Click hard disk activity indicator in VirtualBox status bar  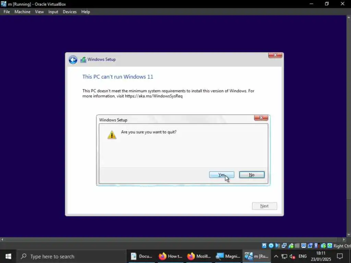click(264, 246)
